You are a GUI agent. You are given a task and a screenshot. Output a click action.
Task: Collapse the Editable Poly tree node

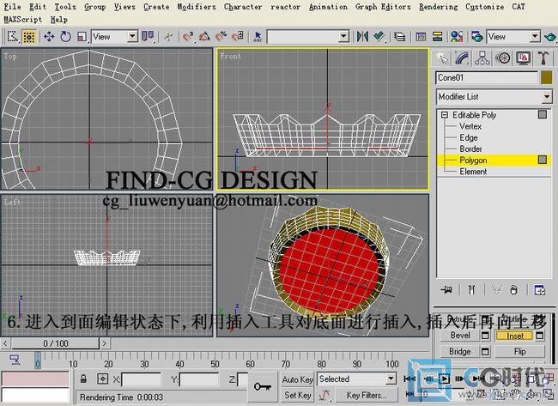444,115
